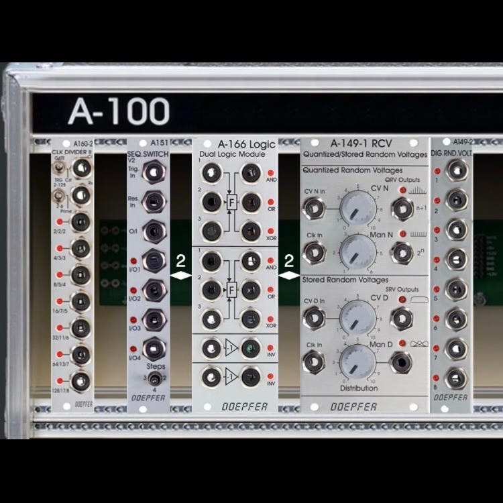Screen dimensions: 503x503
Task: Click output jack 2 on A149-2
Action: tap(457, 200)
